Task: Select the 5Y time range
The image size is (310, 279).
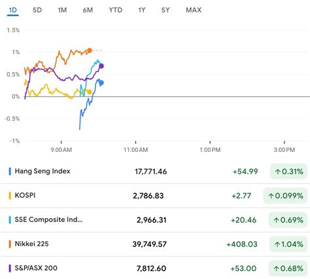Action: (x=165, y=10)
